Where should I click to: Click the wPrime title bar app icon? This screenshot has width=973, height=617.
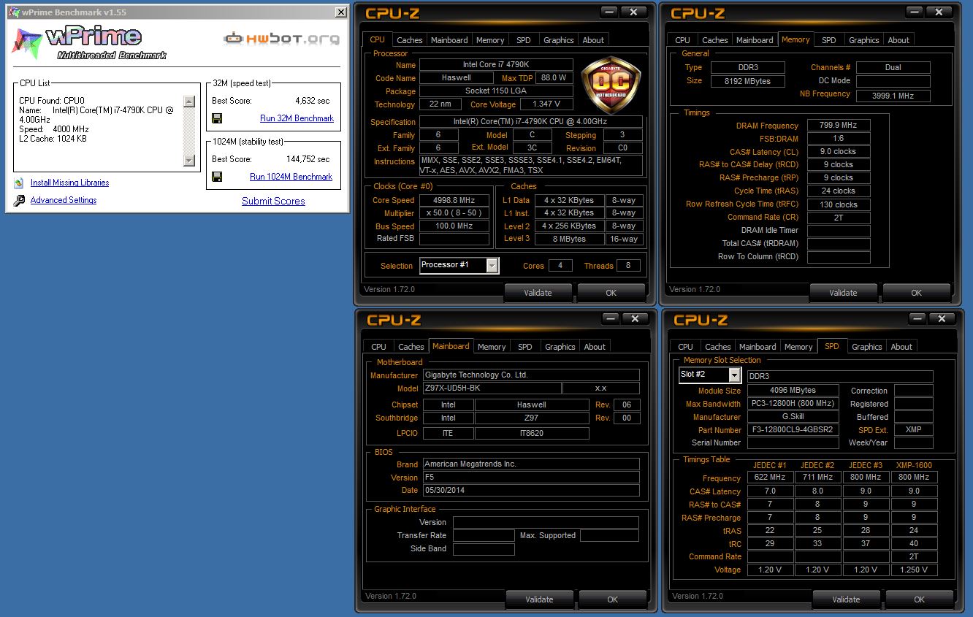13,12
